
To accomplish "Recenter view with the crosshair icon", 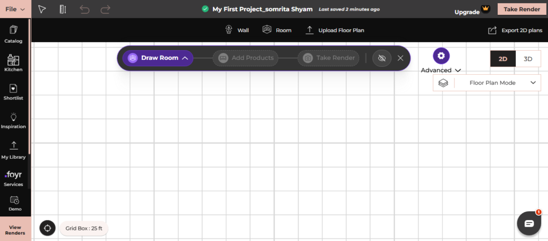I will (48, 228).
